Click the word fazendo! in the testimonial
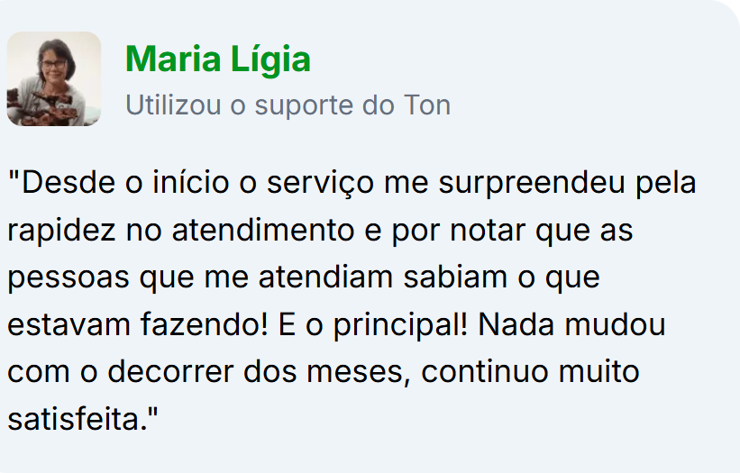Viewport: 740px width, 473px height. click(205, 324)
